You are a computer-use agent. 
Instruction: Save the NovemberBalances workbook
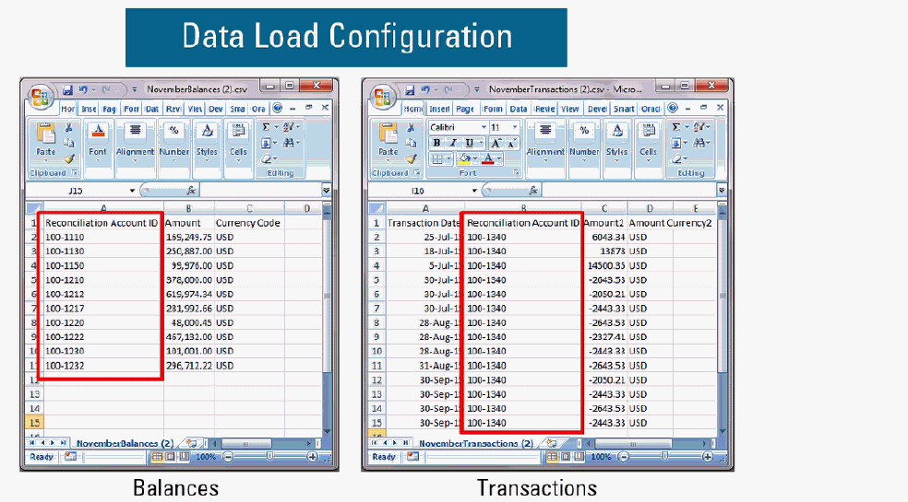67,89
